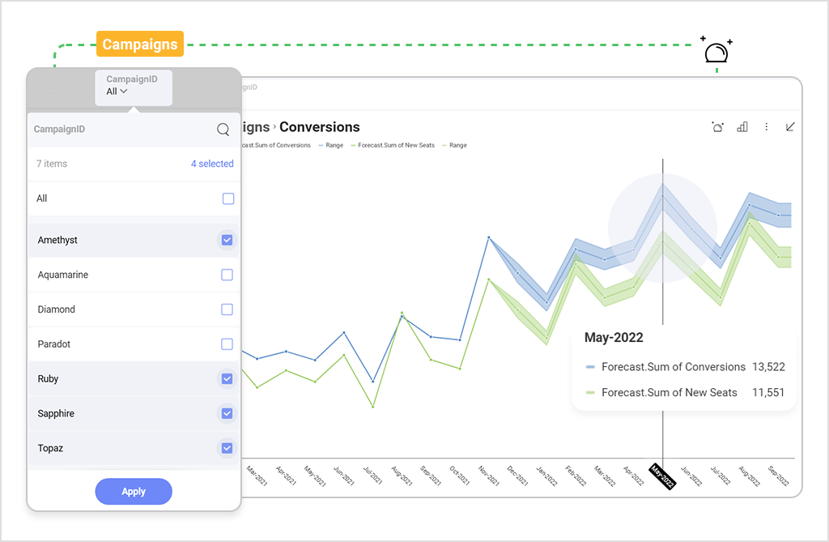Click the 4 selected link
The image size is (829, 542).
[x=212, y=164]
